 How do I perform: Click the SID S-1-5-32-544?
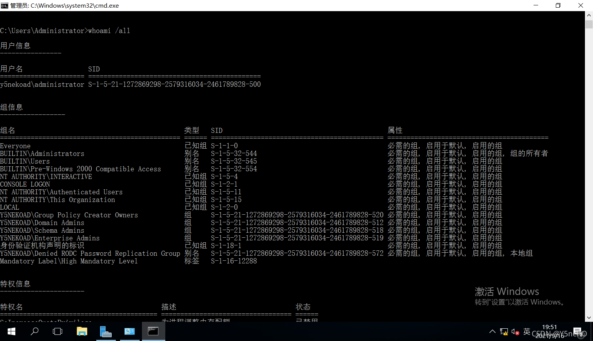click(234, 154)
